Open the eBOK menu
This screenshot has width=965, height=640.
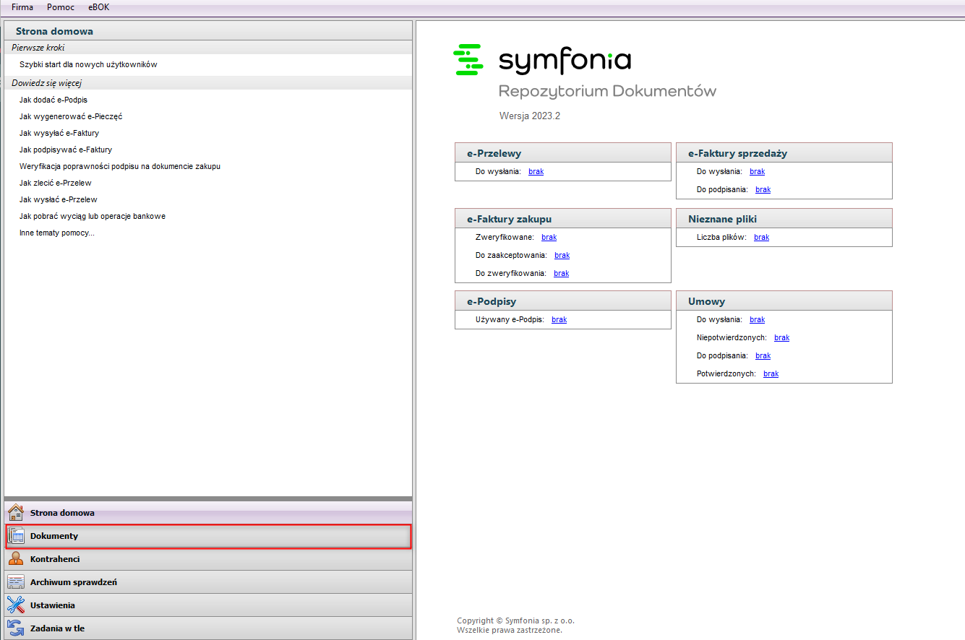tap(98, 7)
